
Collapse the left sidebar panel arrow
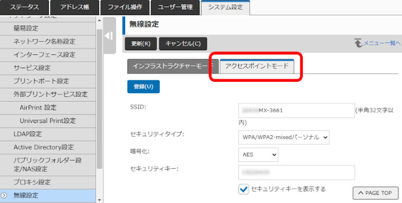click(109, 36)
